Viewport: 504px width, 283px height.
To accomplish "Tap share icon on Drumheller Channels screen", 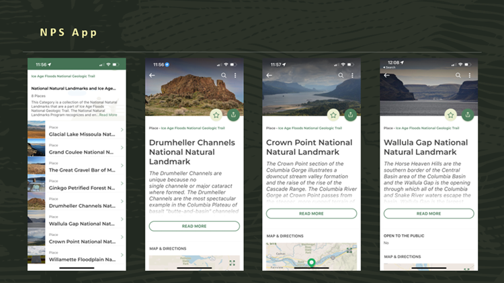I will [x=232, y=115].
